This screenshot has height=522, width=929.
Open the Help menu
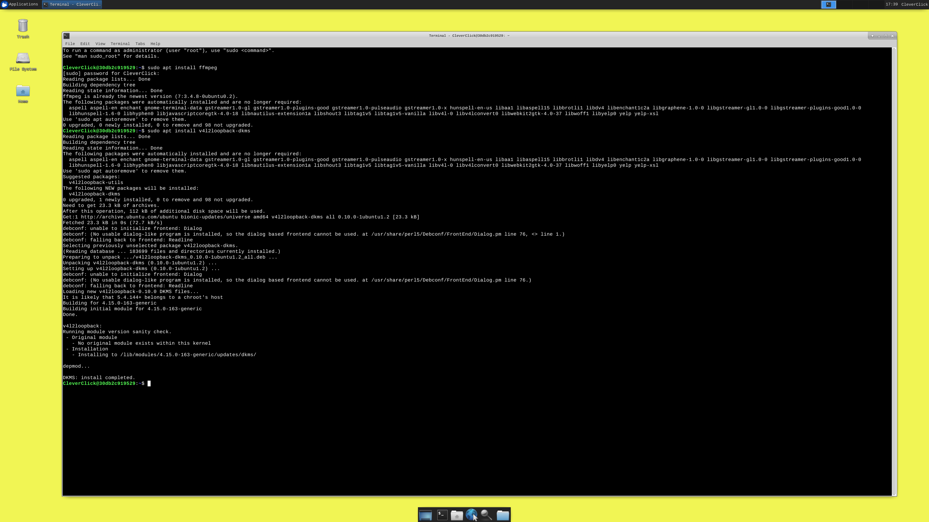coord(155,43)
